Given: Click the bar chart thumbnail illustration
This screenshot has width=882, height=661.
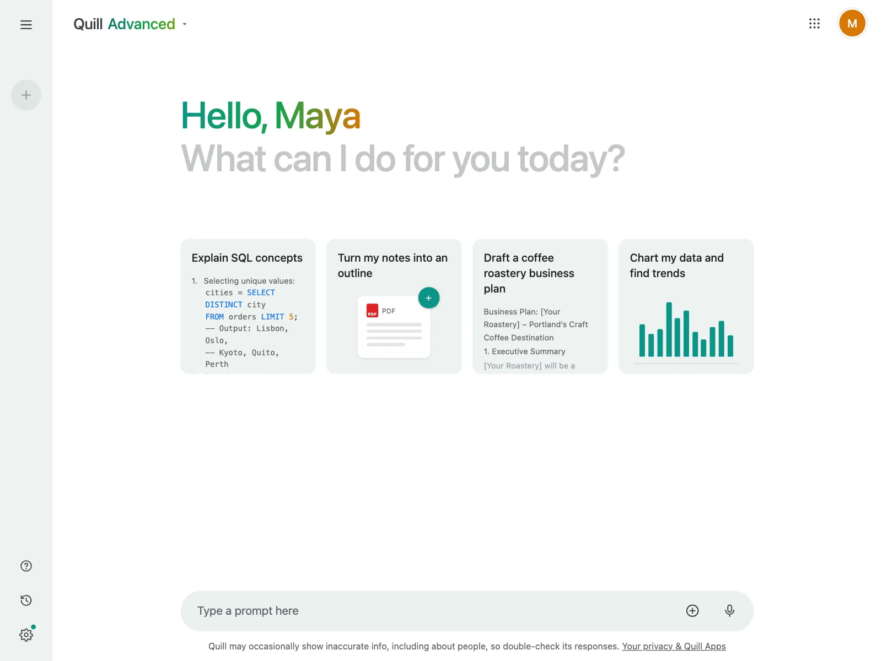Looking at the screenshot, I should 686,332.
